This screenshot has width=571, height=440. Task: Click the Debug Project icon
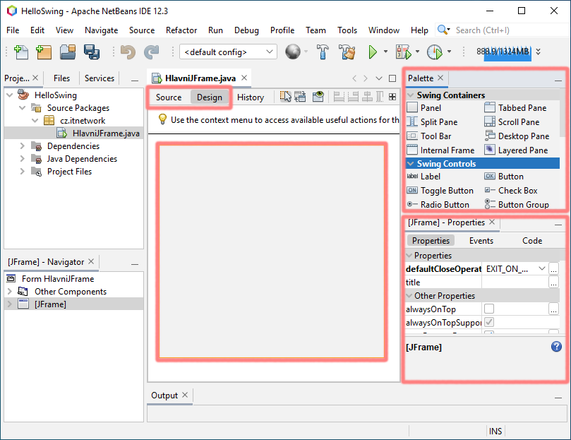click(x=404, y=52)
